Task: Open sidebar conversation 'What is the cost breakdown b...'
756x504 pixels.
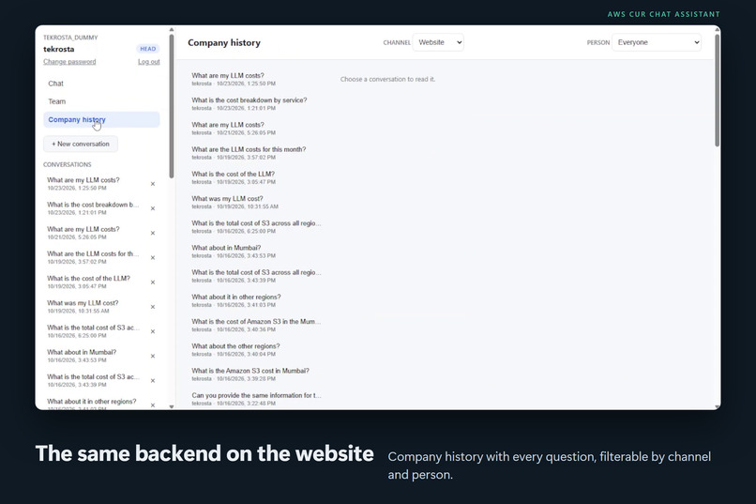Action: click(94, 208)
